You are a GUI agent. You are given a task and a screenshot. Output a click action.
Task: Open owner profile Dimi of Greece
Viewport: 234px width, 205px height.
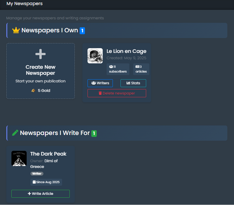(x=44, y=164)
